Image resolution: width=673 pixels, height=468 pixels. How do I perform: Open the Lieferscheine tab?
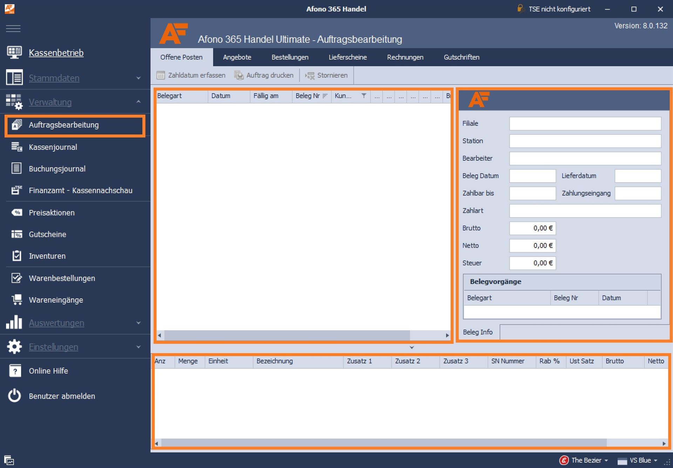[x=348, y=57]
